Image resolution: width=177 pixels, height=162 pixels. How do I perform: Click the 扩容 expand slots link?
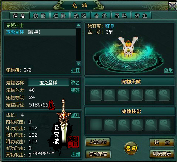(x=75, y=70)
